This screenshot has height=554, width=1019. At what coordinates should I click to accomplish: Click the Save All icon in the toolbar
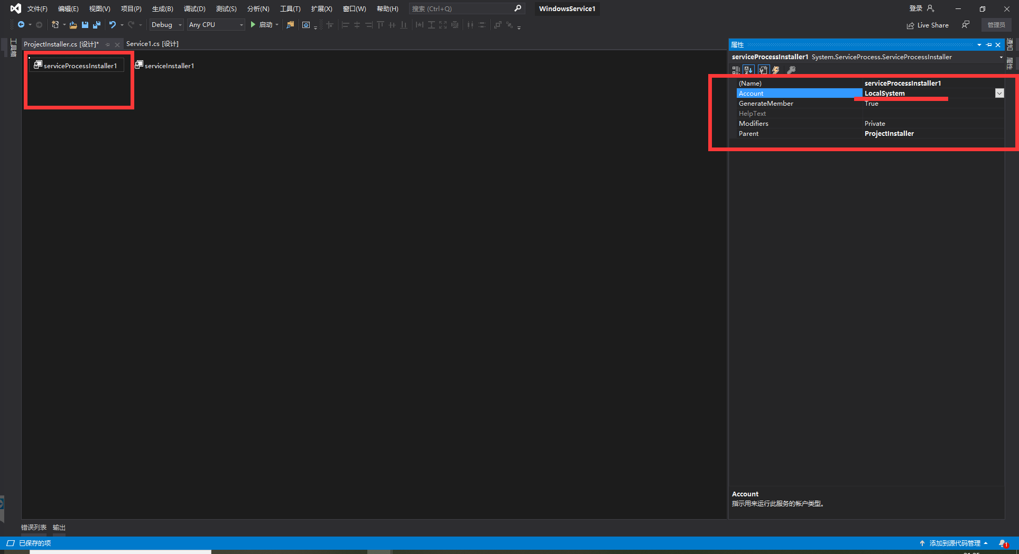pyautogui.click(x=96, y=25)
